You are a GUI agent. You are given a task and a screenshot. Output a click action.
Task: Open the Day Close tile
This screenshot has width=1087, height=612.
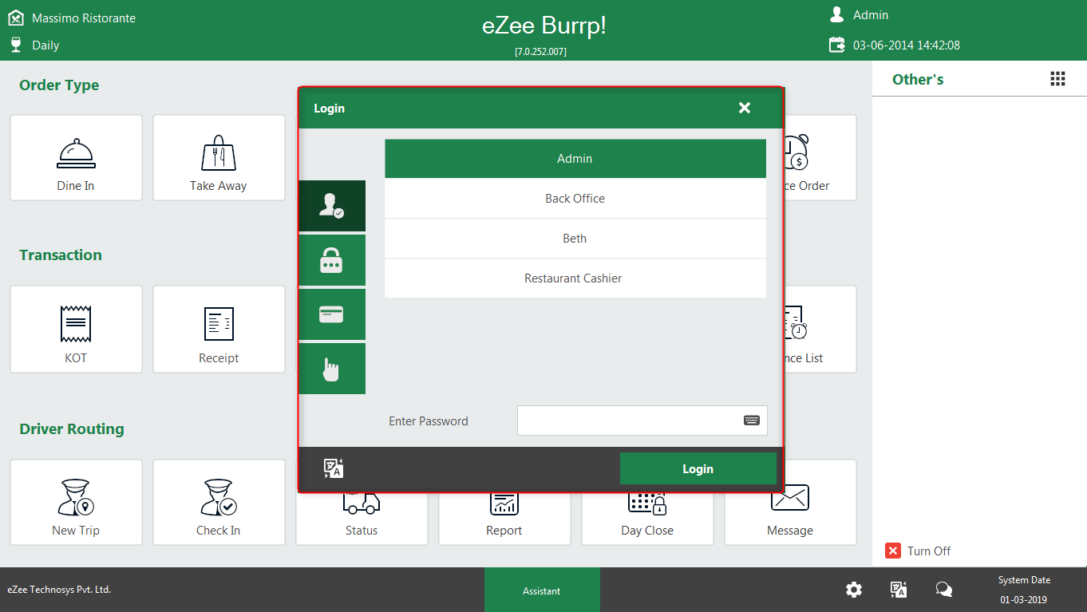pyautogui.click(x=647, y=519)
